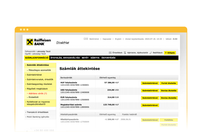Expand Számlakivonatok, értesítők sidebar item

(40, 79)
